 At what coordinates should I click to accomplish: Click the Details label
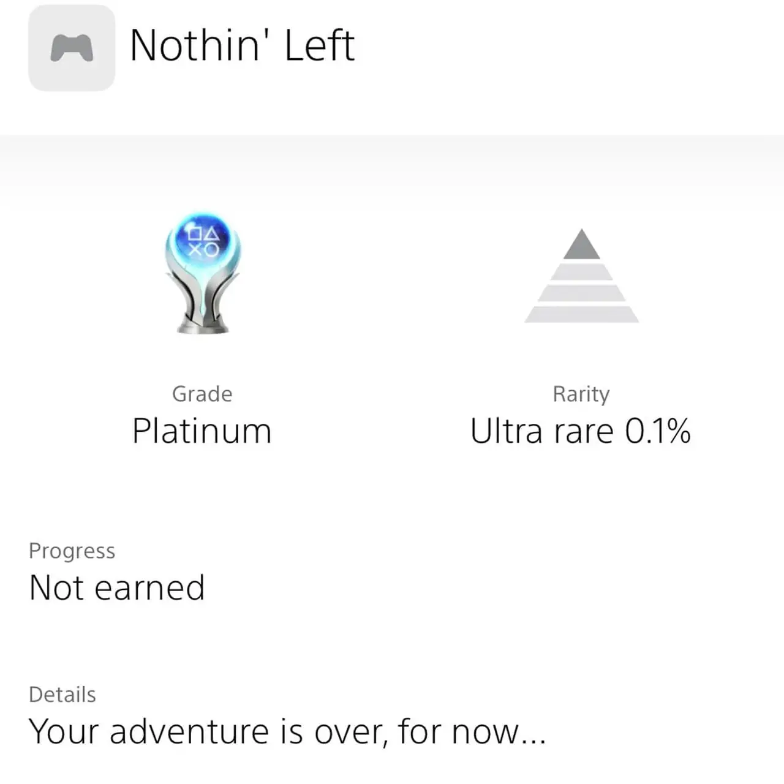click(62, 695)
